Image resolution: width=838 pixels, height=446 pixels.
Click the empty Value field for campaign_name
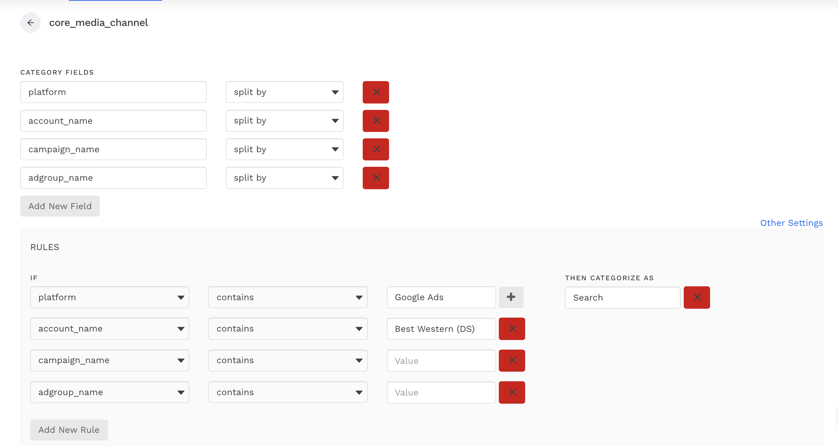pos(441,361)
